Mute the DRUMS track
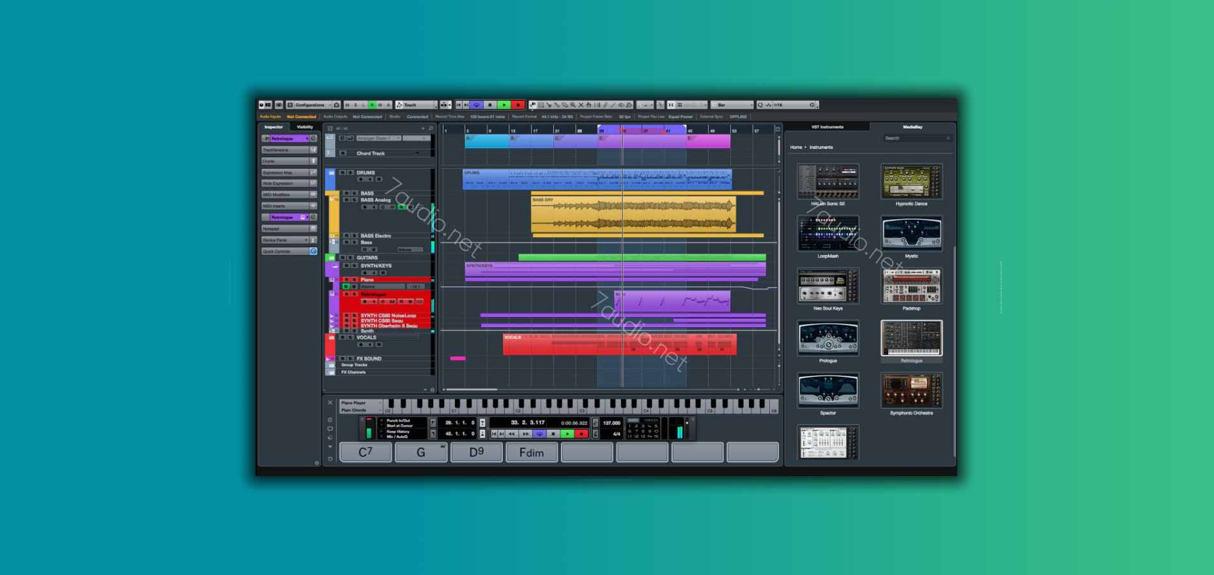1214x575 pixels. [342, 172]
